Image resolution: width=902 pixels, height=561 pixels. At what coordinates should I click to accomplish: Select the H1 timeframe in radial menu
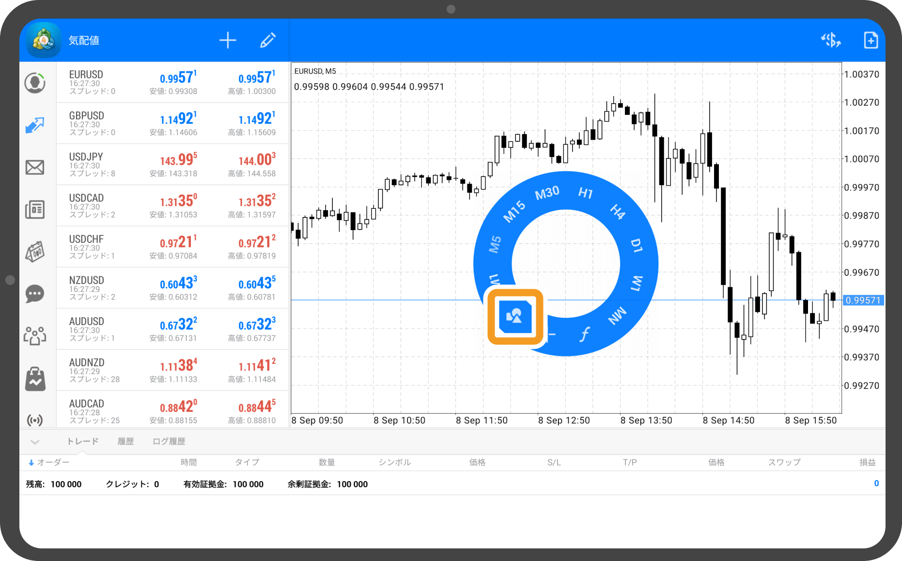coord(585,193)
